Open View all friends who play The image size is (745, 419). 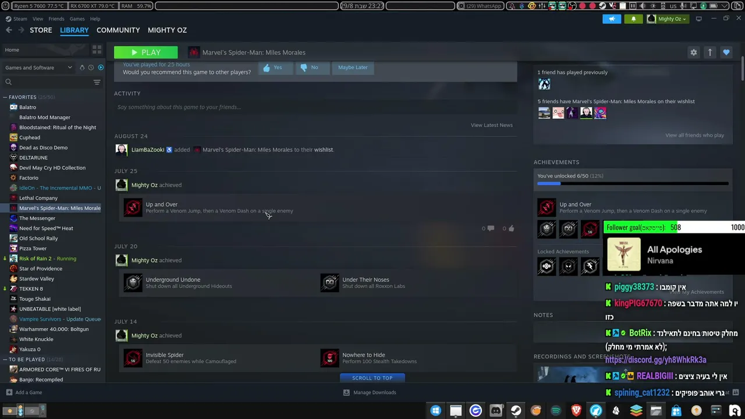pyautogui.click(x=695, y=136)
